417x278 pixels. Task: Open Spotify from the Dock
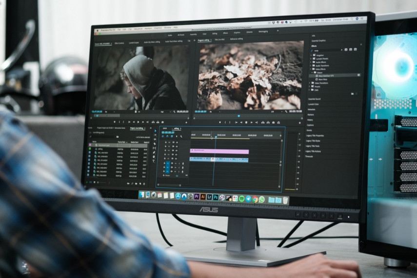point(242,199)
